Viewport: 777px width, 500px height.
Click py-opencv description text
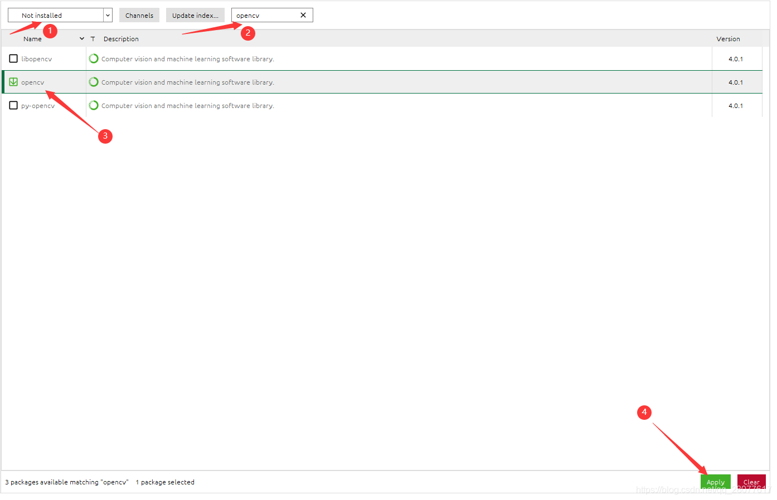point(187,106)
